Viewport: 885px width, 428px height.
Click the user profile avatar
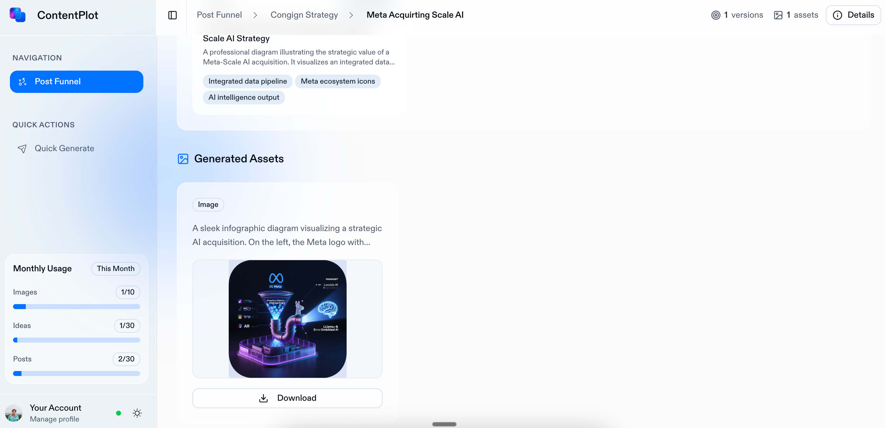click(x=14, y=413)
